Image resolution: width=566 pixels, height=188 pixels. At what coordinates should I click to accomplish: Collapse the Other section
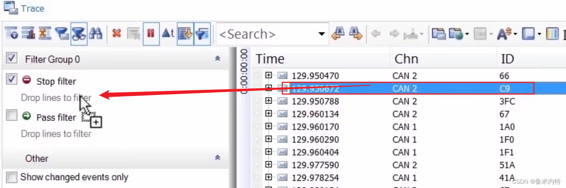click(218, 158)
